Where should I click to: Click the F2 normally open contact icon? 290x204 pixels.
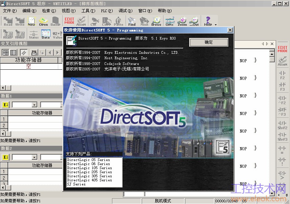pos(283,75)
